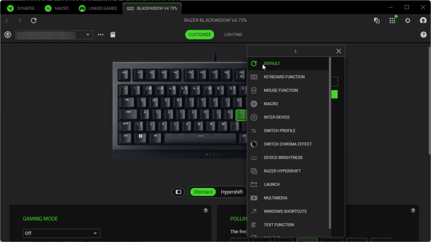Select Razer Hypershift option
Screen dimensions: 431x242
(x=288, y=171)
